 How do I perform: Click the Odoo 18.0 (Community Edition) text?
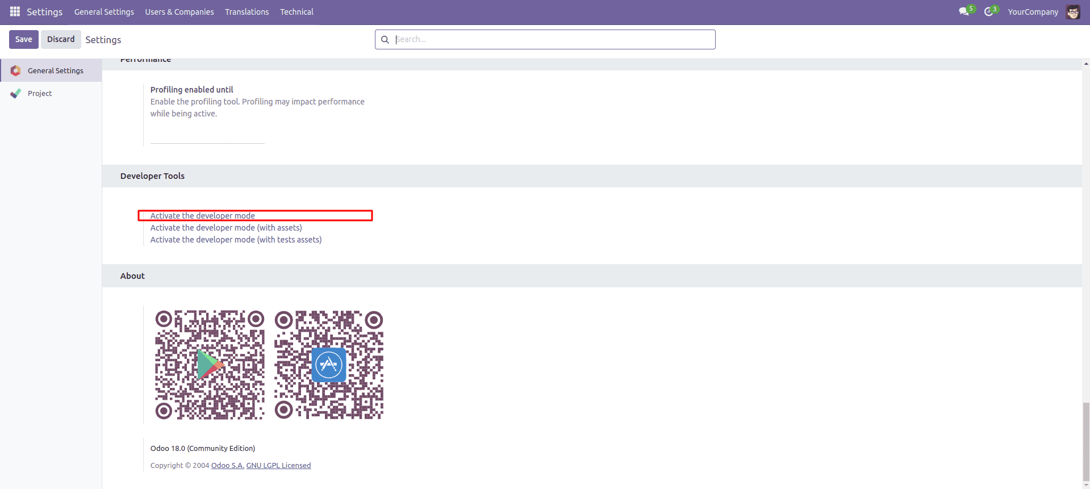[203, 448]
